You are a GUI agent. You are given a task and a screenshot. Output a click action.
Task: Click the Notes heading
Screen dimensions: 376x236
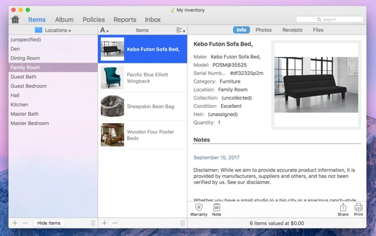[x=202, y=140]
